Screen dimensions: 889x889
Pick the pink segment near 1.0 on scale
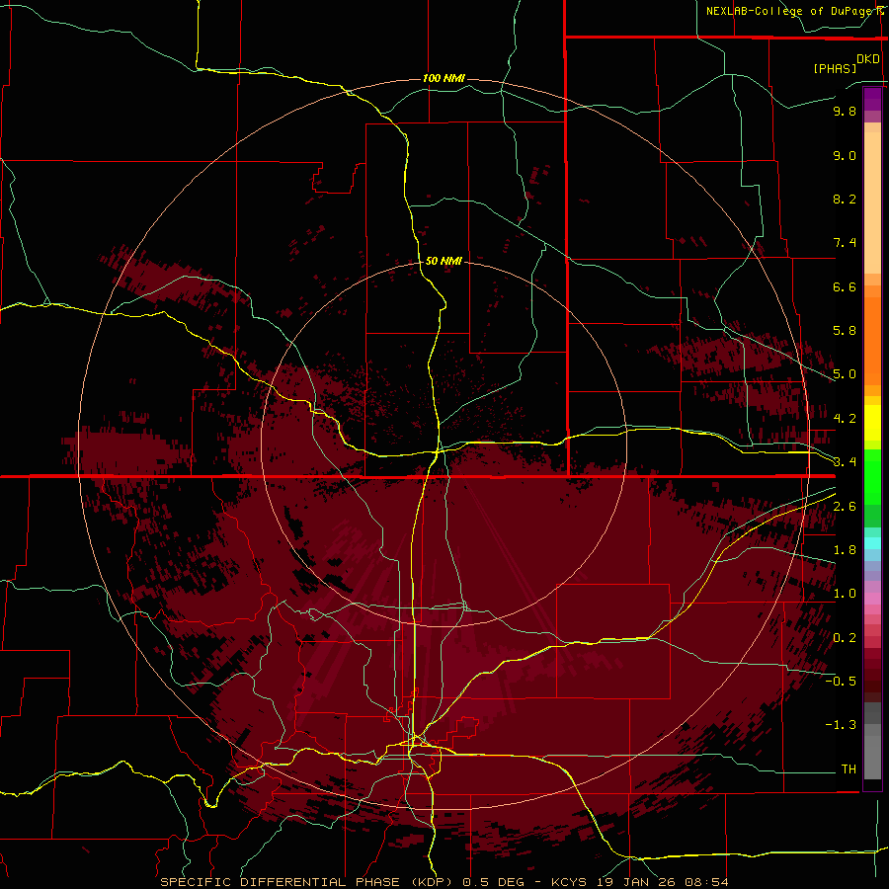tap(872, 599)
